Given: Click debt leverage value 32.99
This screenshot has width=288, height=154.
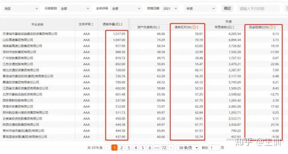Looking at the screenshot, I should click(199, 52).
